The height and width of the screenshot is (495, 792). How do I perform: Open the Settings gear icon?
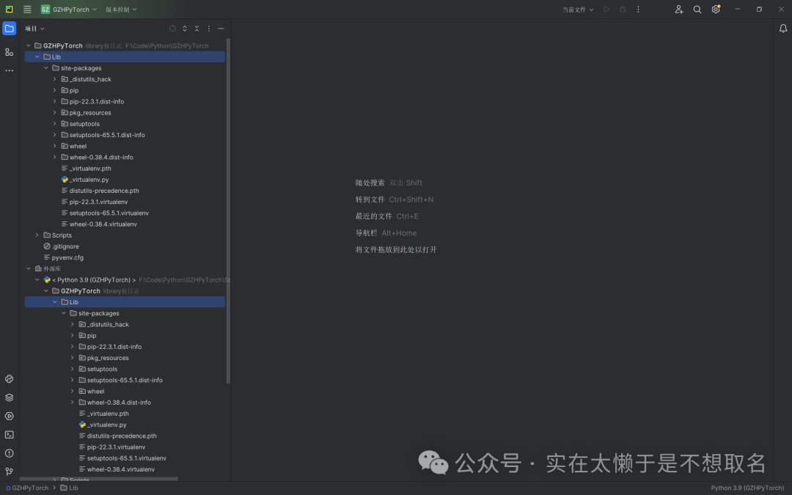tap(715, 9)
